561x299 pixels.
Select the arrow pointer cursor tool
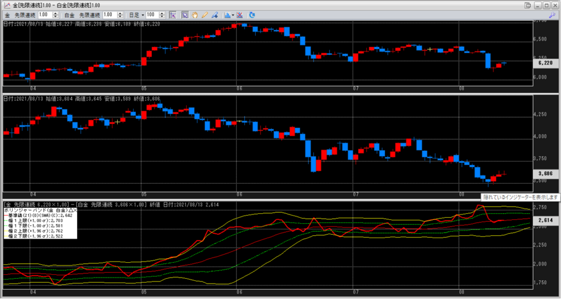[x=185, y=14]
